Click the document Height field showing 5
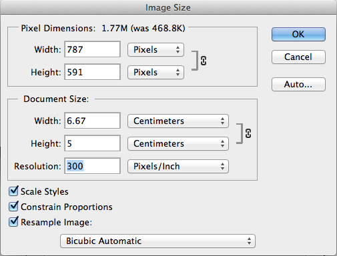Image resolution: width=337 pixels, height=256 pixels. 92,143
